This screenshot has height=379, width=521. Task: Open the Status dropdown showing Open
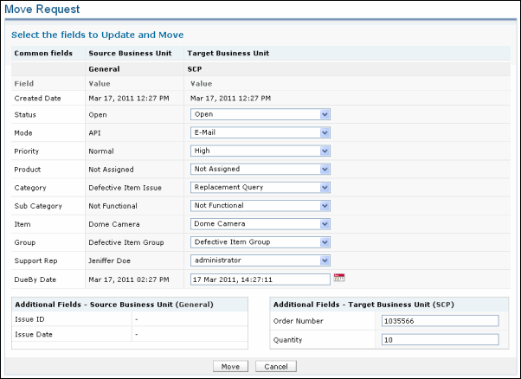260,114
